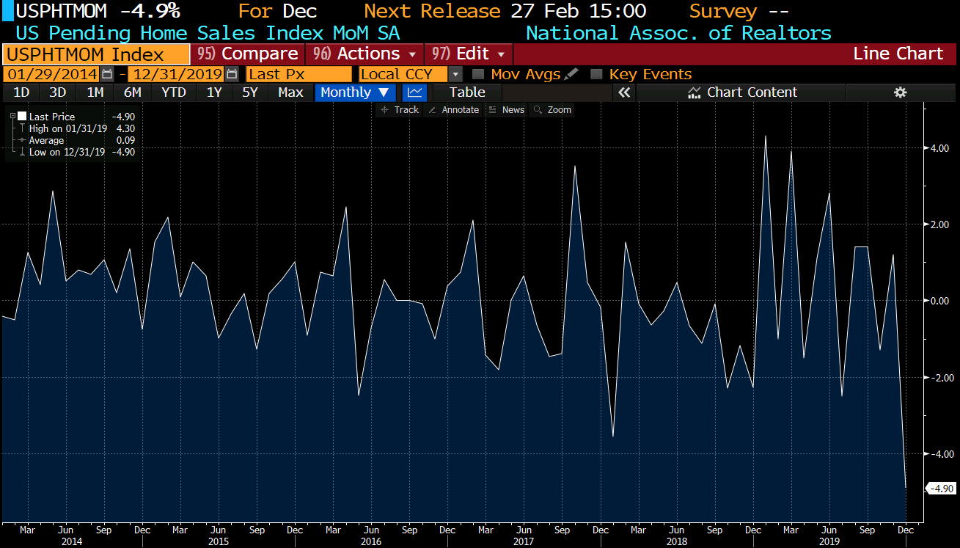Click the 95) Compare menu

coord(248,54)
